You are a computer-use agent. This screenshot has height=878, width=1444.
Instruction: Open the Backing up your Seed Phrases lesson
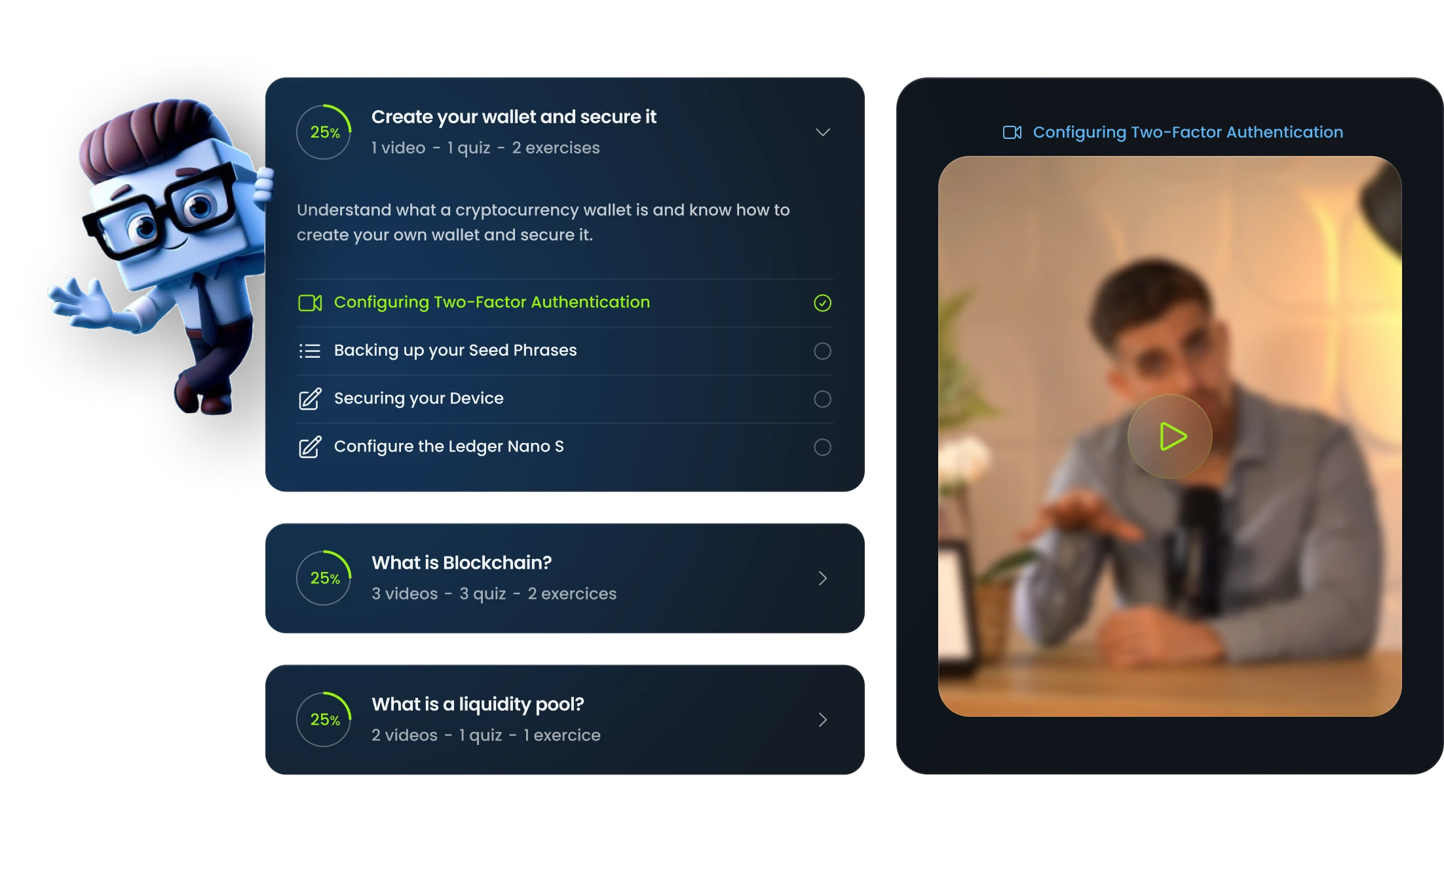pyautogui.click(x=455, y=351)
